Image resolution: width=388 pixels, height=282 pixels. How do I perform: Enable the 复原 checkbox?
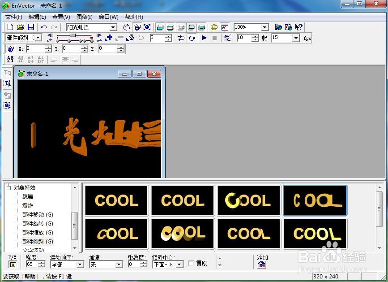[x=191, y=263]
